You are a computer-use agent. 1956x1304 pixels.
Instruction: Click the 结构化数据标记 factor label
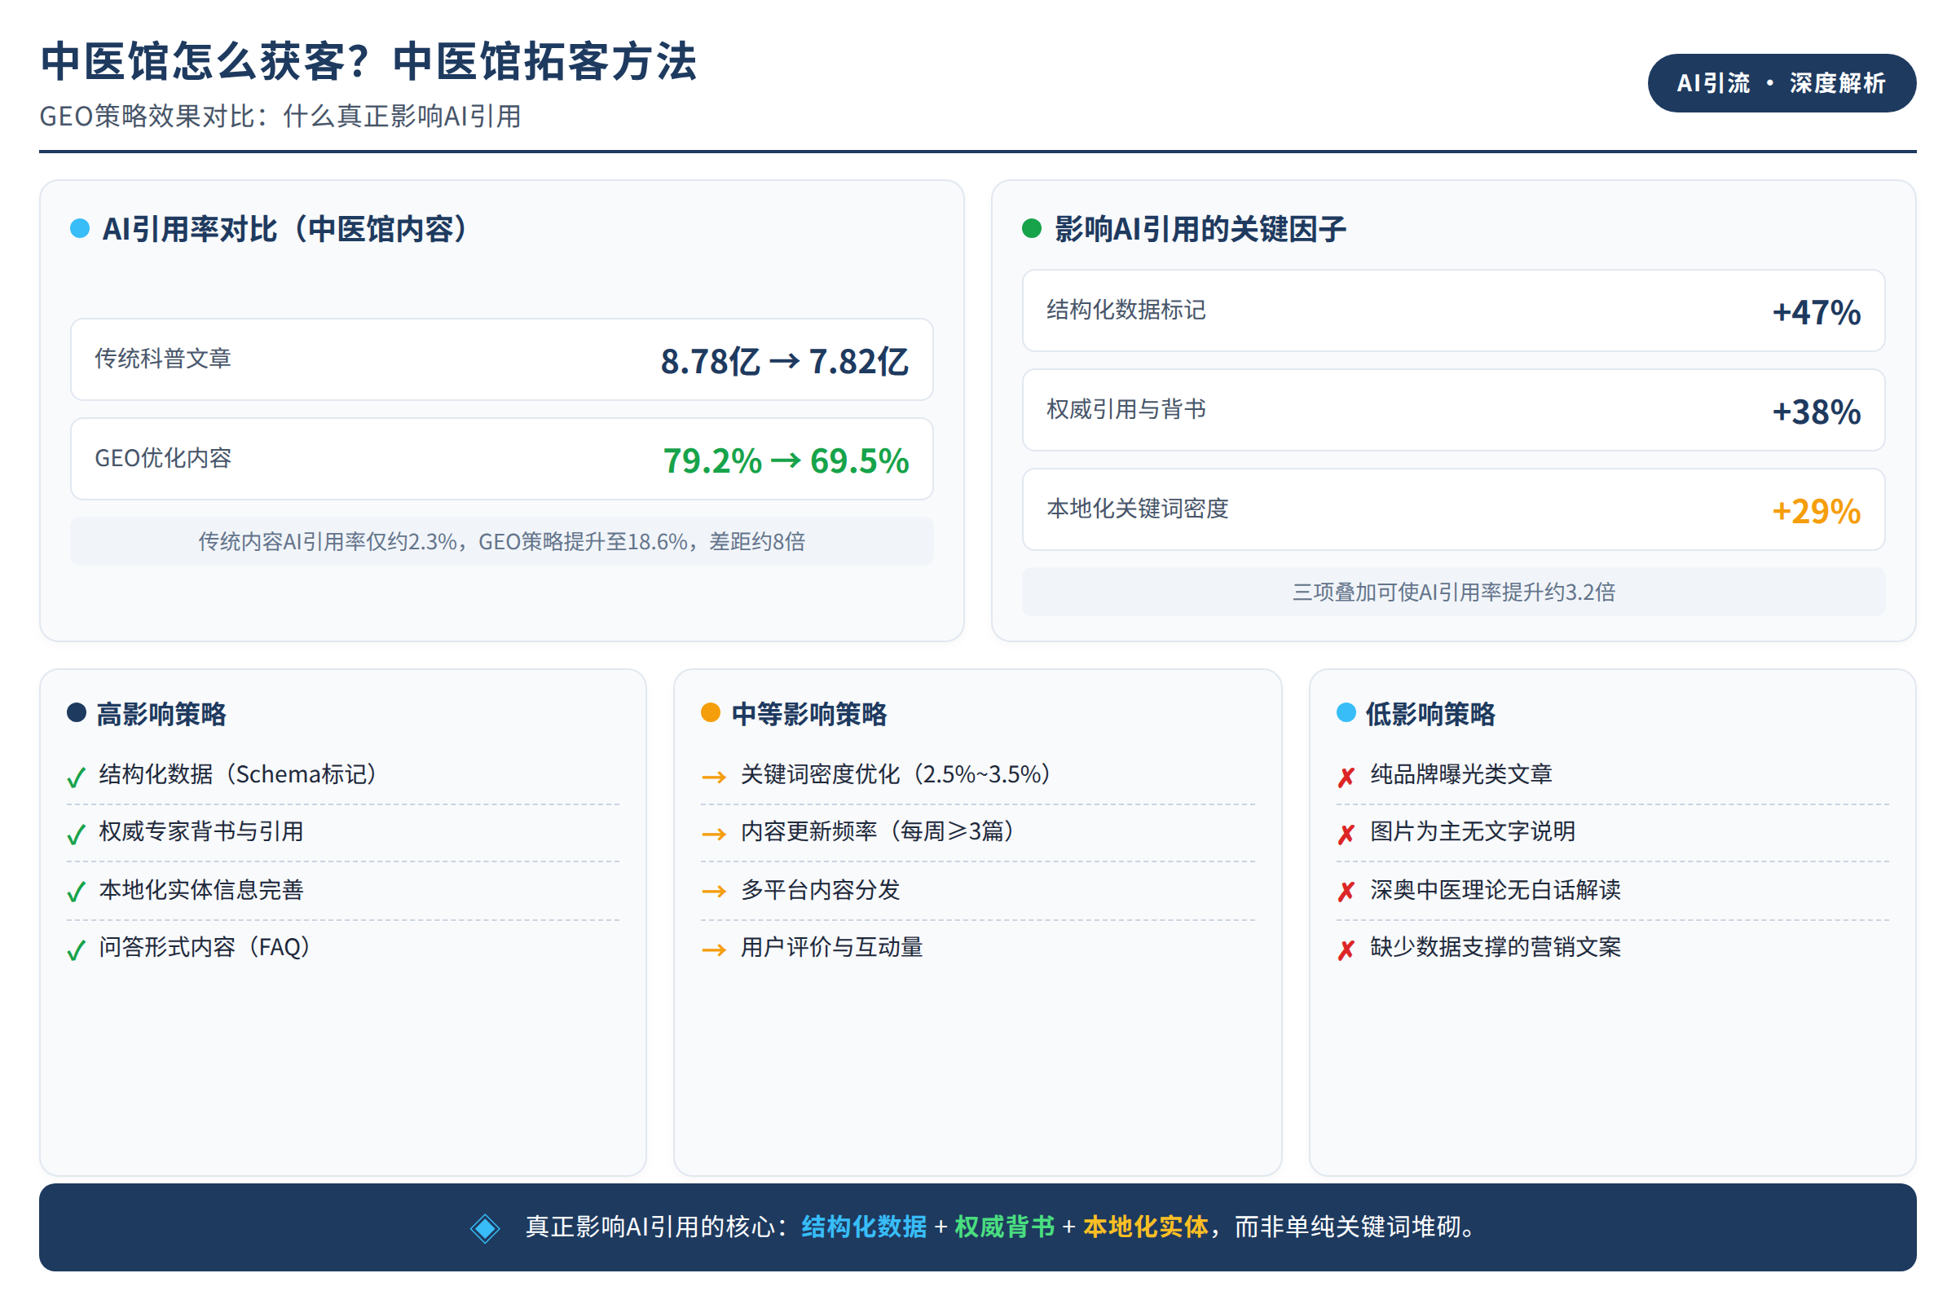click(x=1126, y=310)
